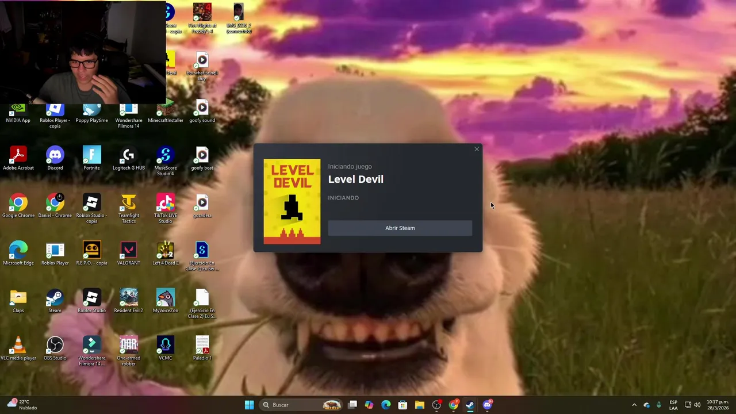Launch Teamfight Tactics desktop shortcut

(129, 209)
